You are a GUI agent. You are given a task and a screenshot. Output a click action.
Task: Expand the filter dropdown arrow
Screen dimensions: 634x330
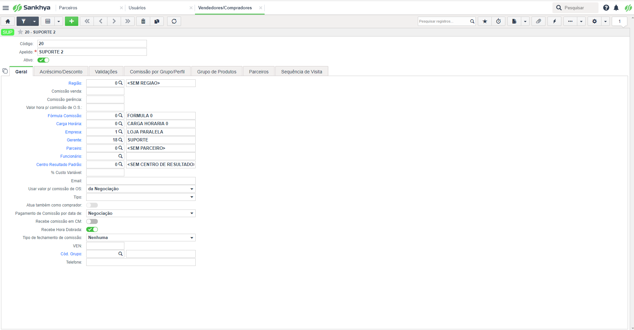pos(34,21)
